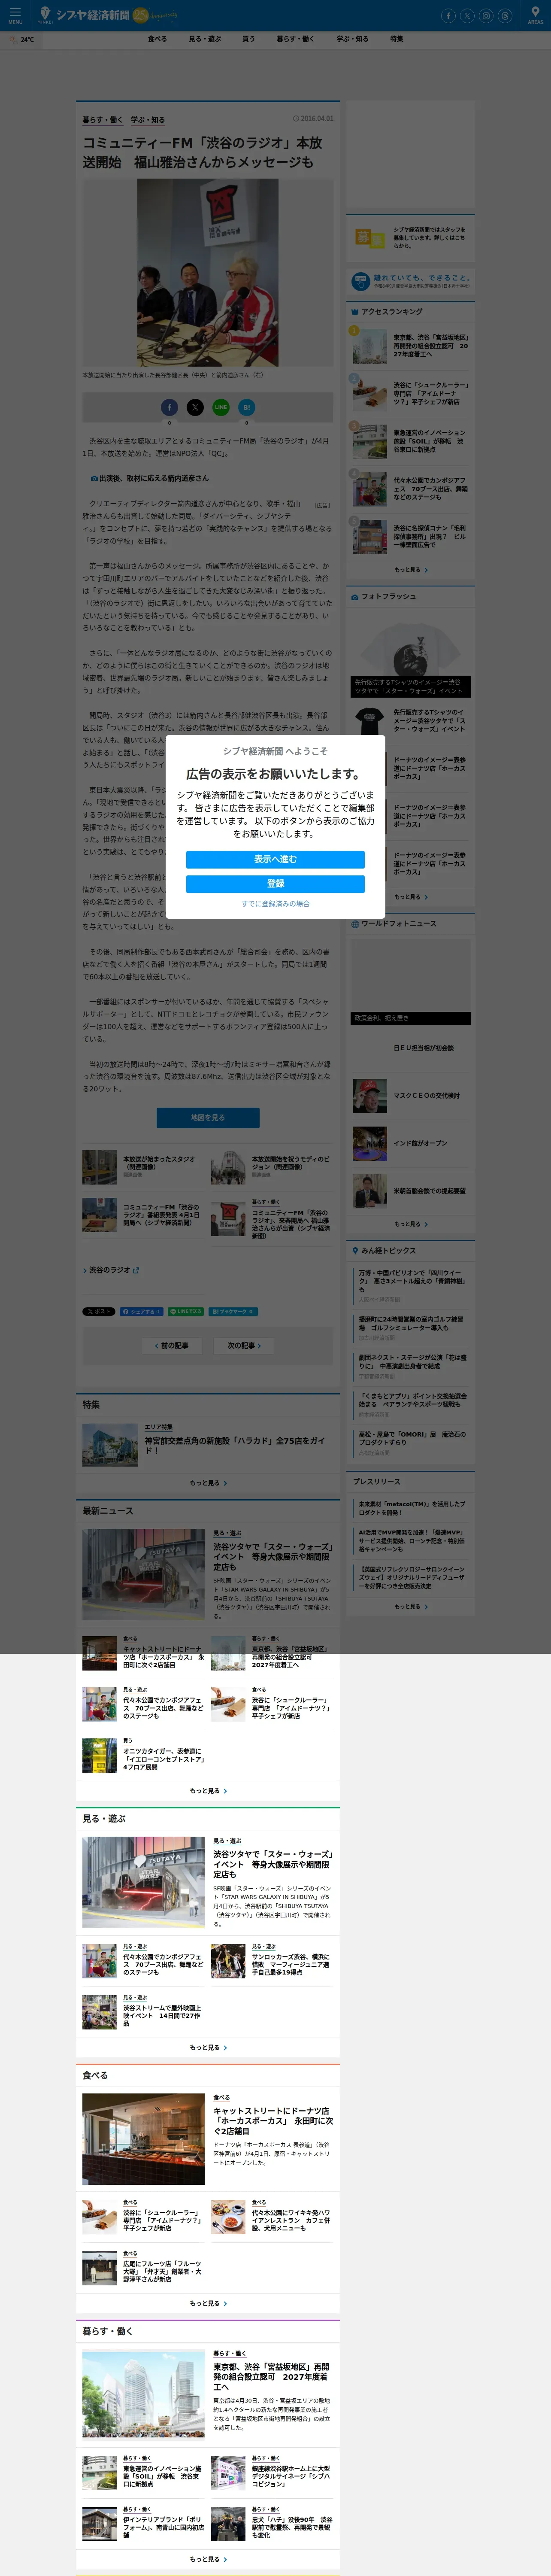This screenshot has width=551, height=2576.
Task: Open キャットストリートにドーナツ店 headline in 食べる
Action: [273, 2121]
